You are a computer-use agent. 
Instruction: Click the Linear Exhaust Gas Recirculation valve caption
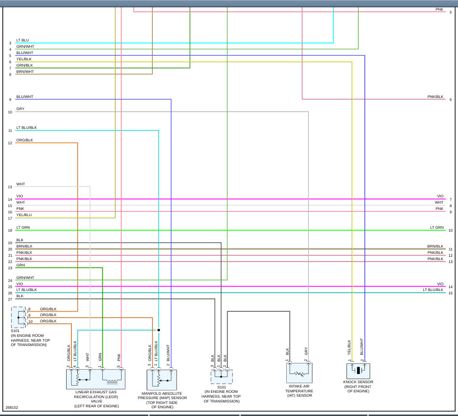(96, 399)
